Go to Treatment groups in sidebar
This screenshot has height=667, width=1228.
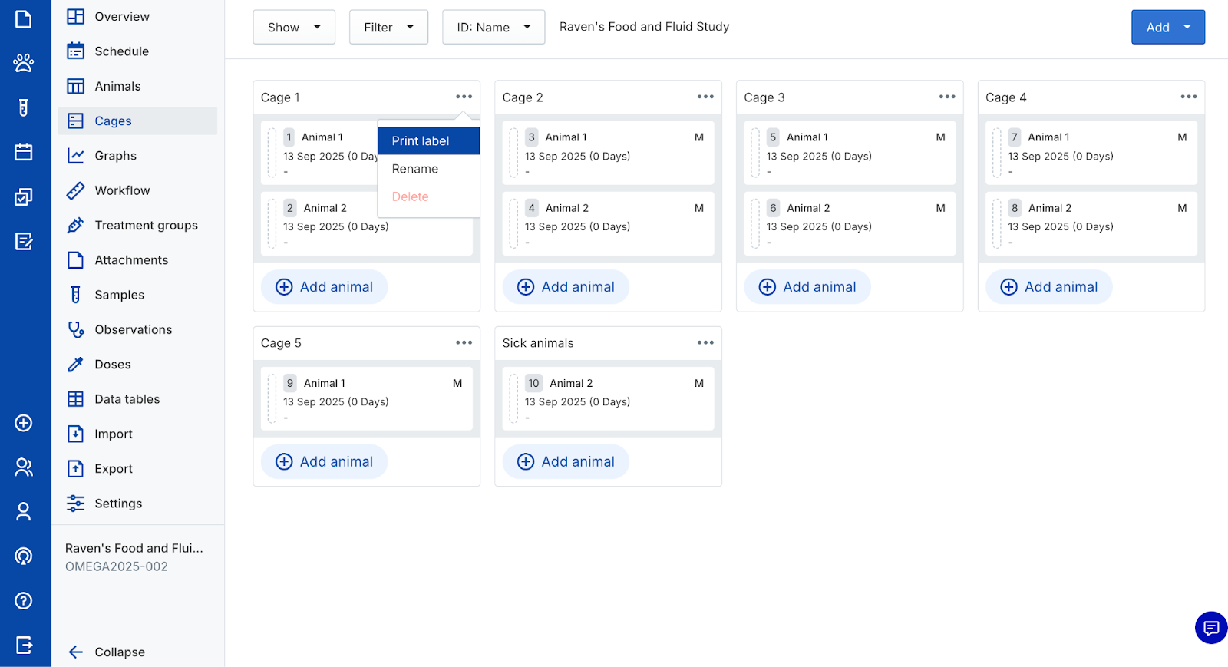point(146,226)
